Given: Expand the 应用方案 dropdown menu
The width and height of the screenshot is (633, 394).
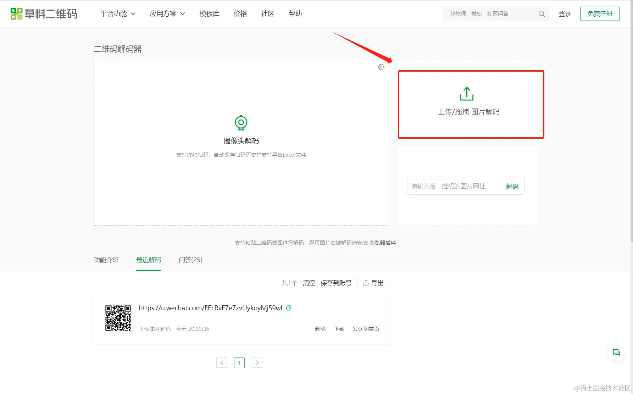Looking at the screenshot, I should point(167,14).
